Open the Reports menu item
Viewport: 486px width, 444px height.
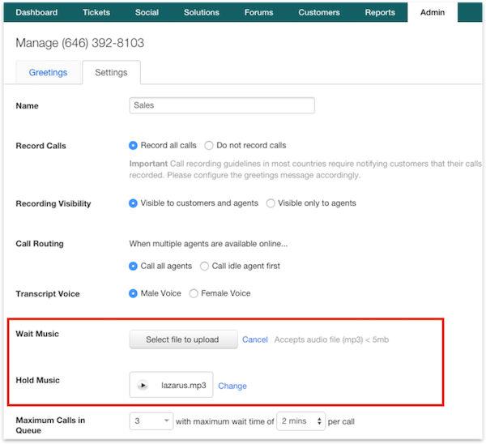380,12
